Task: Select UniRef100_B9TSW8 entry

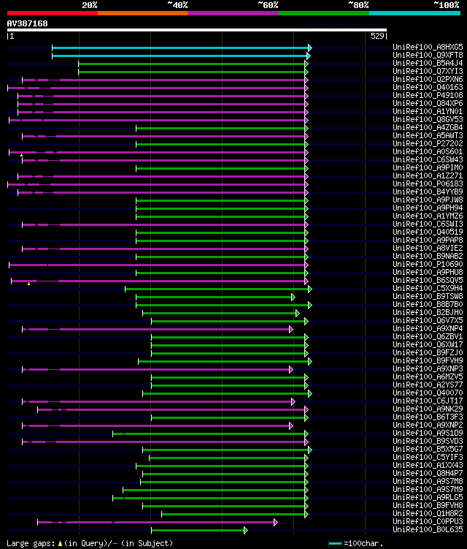Action: 428,297
